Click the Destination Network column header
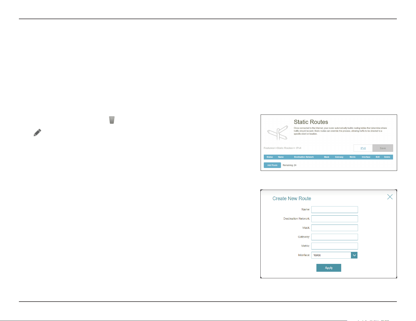The width and height of the screenshot is (416, 321). [304, 157]
